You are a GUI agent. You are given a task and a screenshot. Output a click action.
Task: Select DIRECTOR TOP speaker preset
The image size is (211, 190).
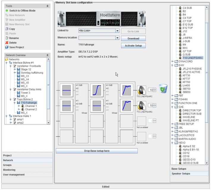point(192,110)
